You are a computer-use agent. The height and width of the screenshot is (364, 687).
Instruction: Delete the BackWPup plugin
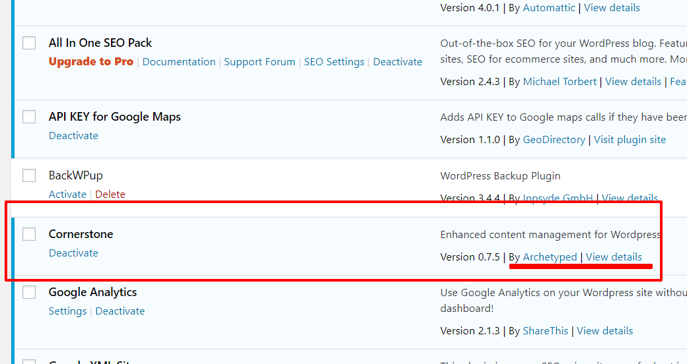pos(110,195)
